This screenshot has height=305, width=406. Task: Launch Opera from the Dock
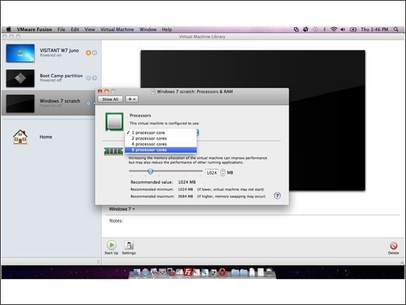tap(223, 272)
